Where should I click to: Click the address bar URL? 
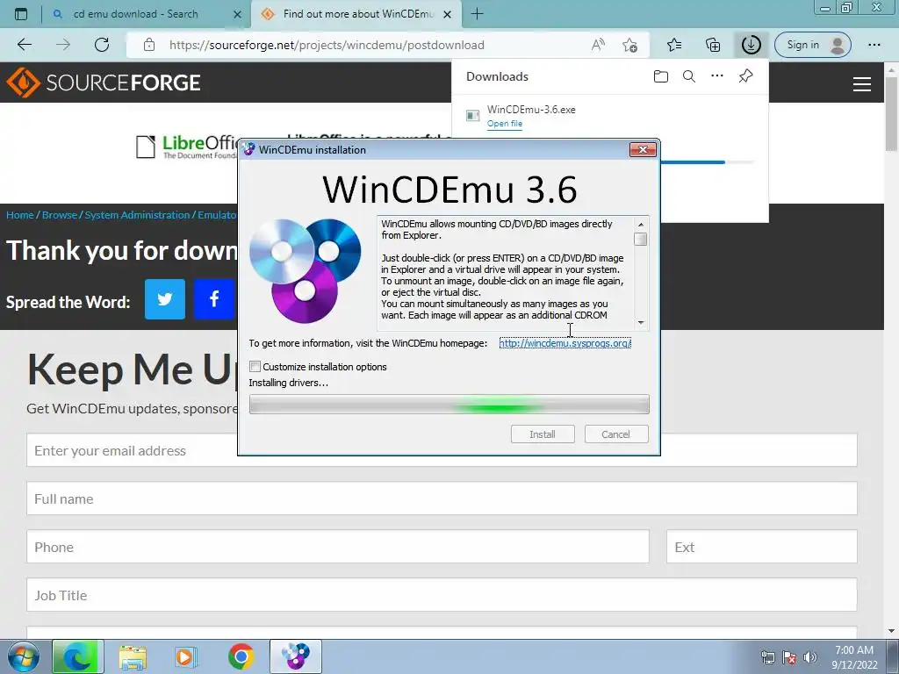tap(327, 45)
